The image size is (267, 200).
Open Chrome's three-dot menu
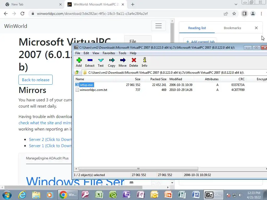(x=261, y=14)
